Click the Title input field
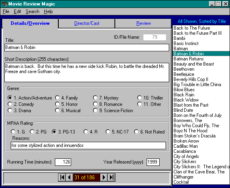Viewport: 230px width, 188px height. [x=87, y=47]
